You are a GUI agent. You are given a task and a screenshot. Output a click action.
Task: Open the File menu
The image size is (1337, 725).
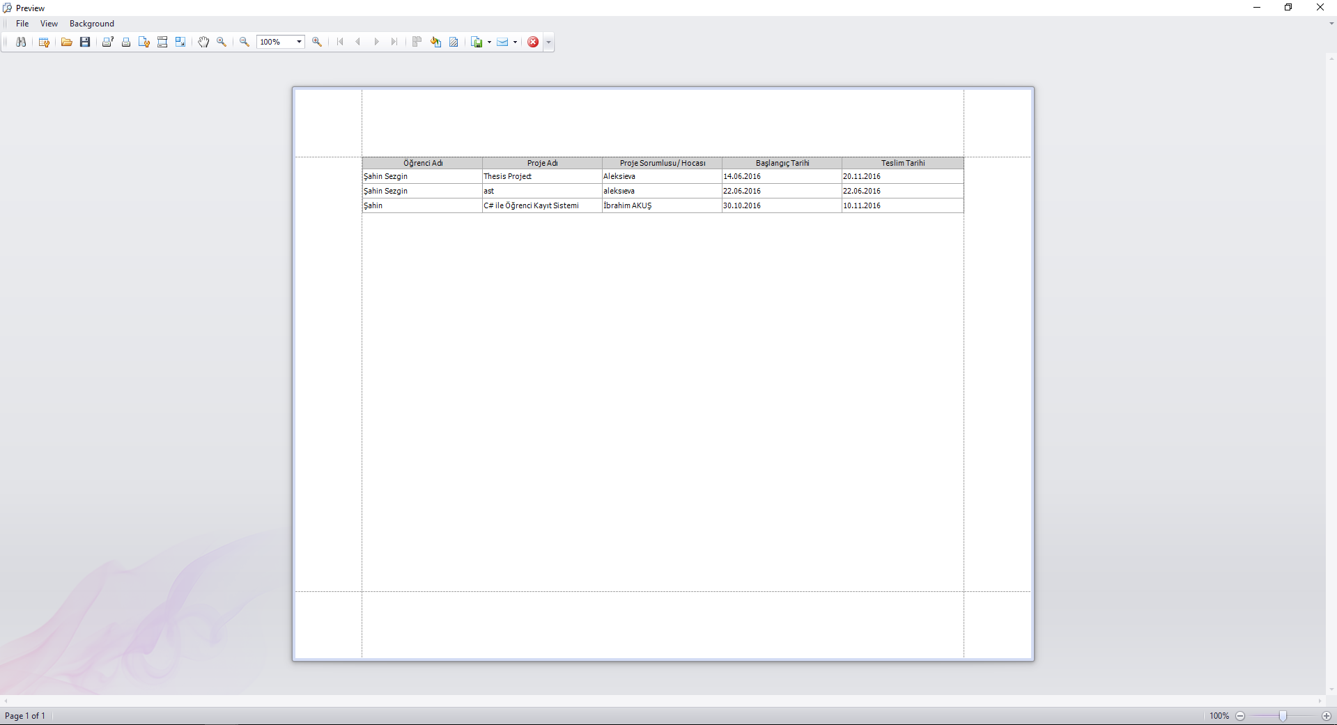(x=22, y=24)
